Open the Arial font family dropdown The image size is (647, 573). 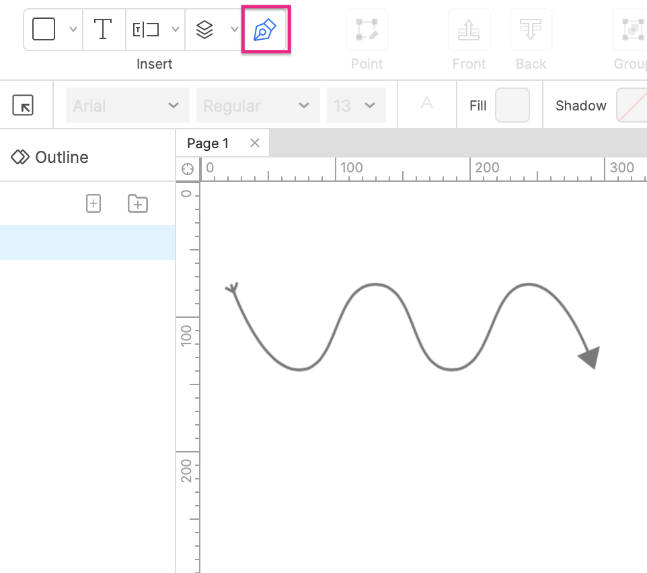click(x=127, y=105)
